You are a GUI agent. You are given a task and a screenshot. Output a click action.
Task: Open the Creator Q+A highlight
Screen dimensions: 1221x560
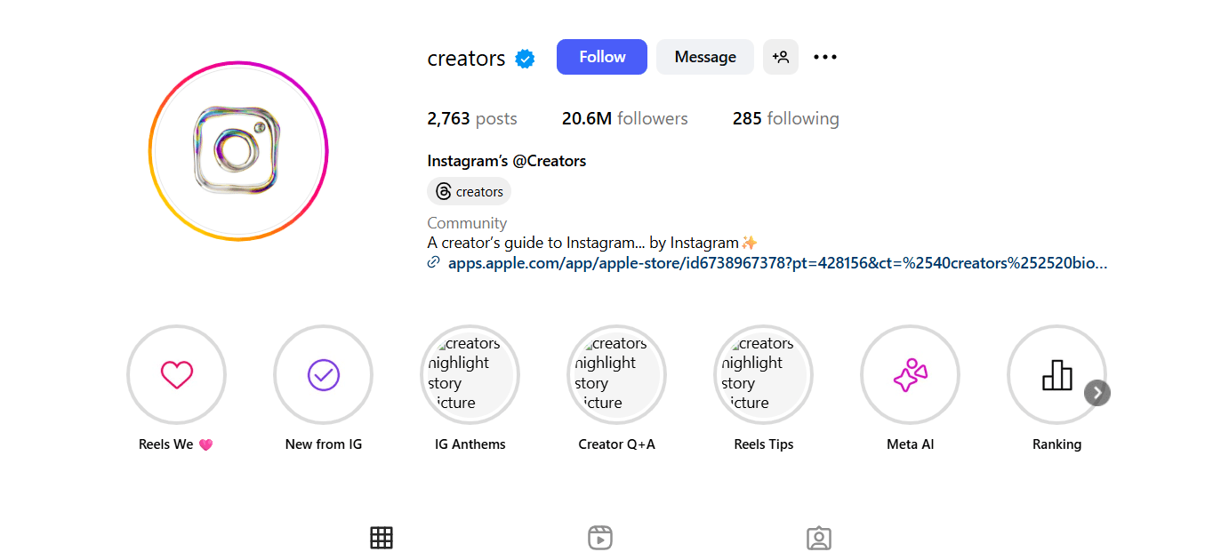click(616, 374)
